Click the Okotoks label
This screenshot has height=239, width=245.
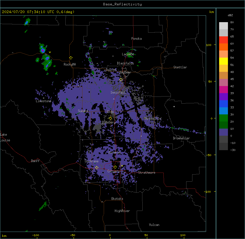click(x=117, y=199)
